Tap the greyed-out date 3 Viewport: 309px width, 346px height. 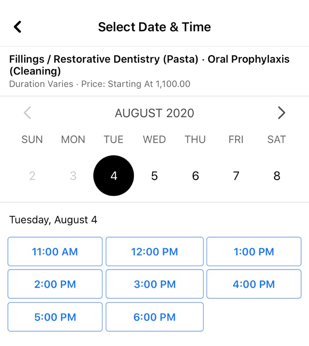click(x=73, y=176)
